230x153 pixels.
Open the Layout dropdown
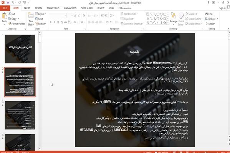[40, 14]
